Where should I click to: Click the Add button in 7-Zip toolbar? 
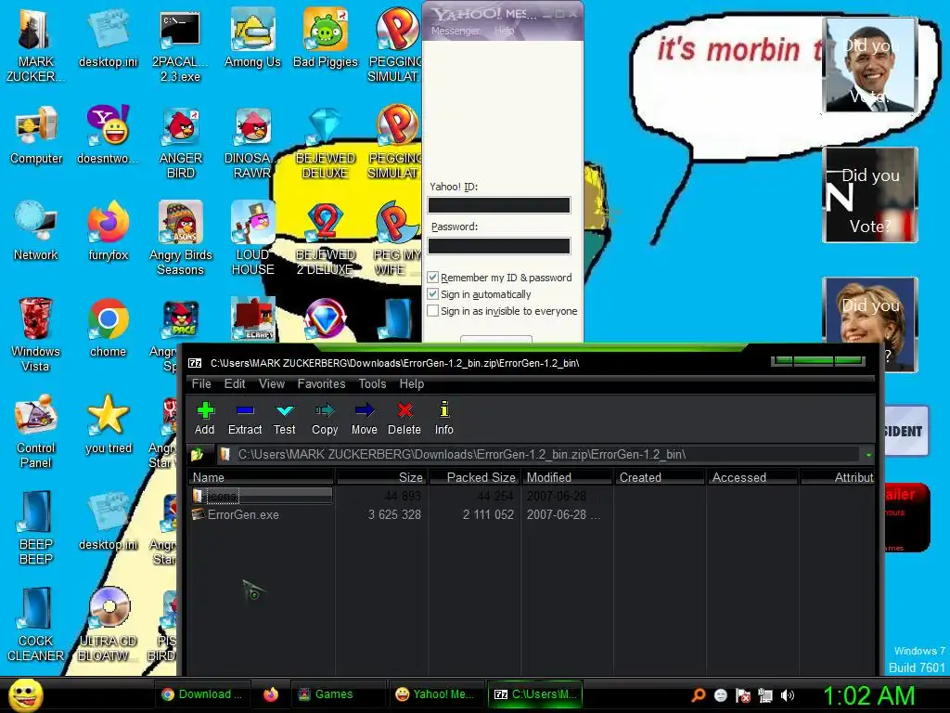click(205, 419)
